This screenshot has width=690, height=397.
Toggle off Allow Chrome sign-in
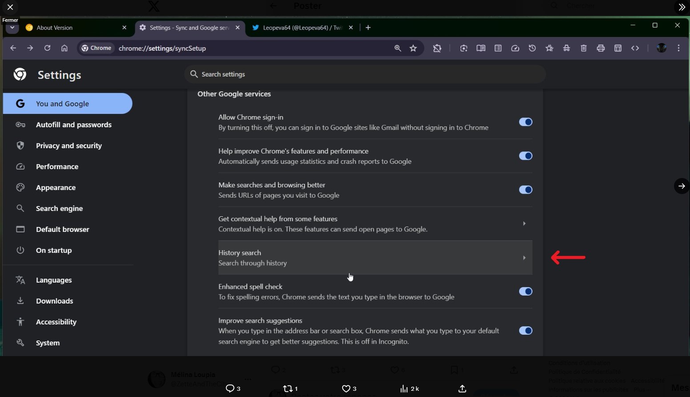(525, 122)
